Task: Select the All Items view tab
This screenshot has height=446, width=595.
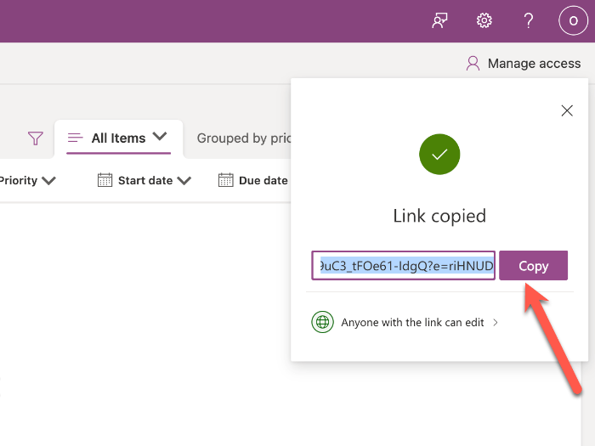Action: (117, 138)
